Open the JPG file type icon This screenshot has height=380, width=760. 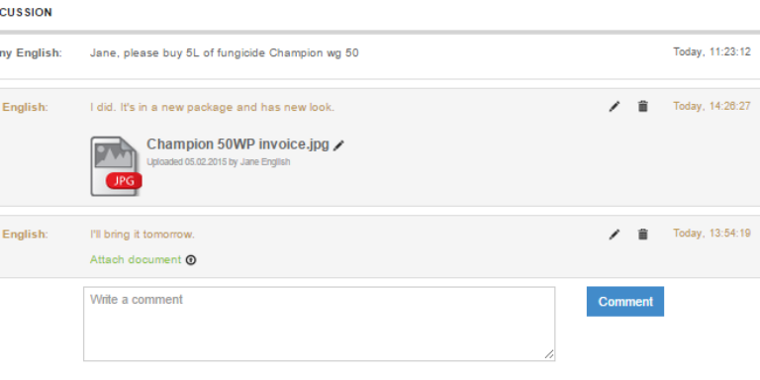pyautogui.click(x=116, y=166)
